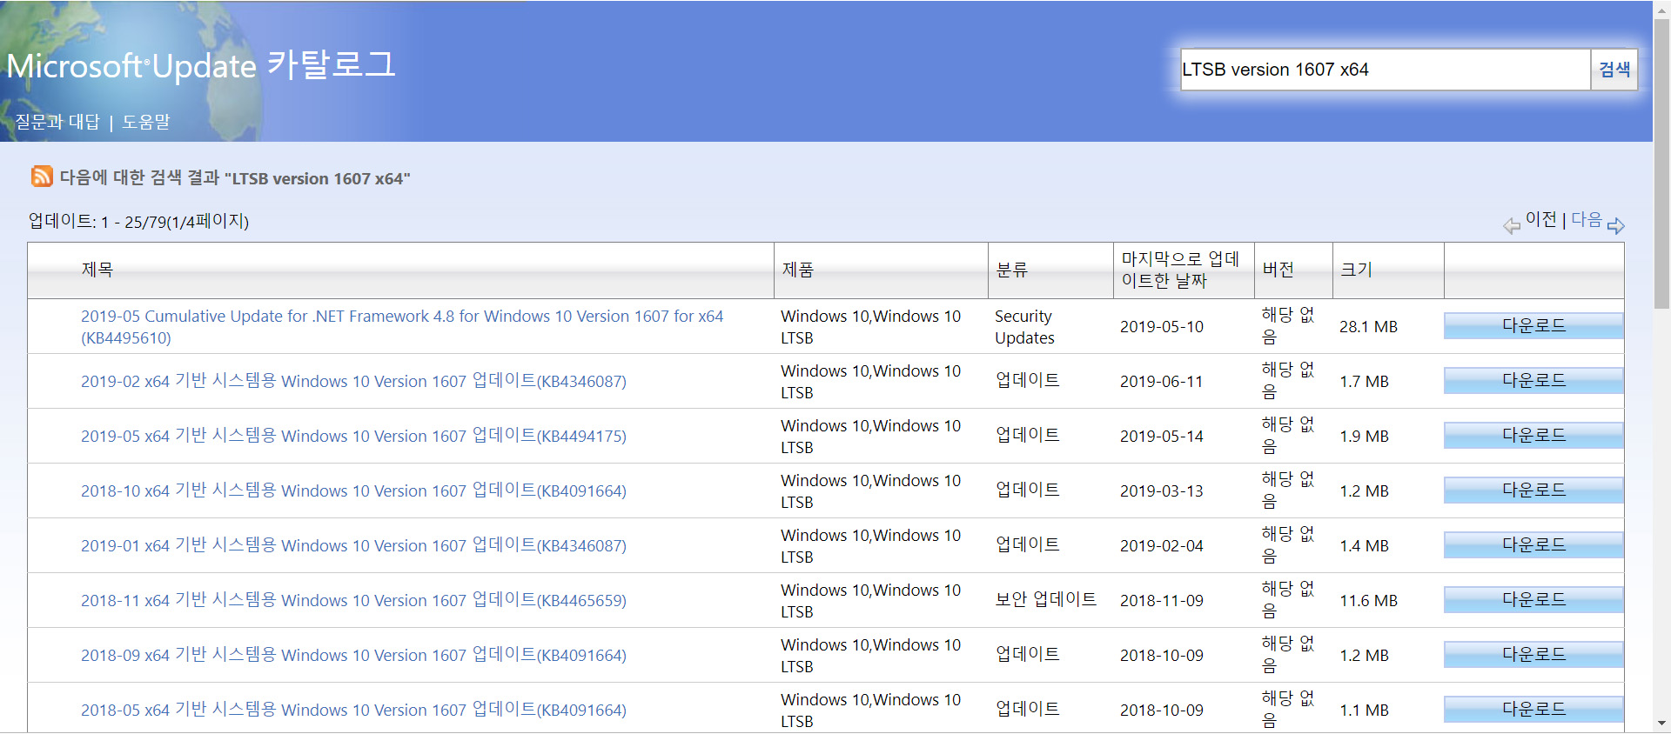Image resolution: width=1671 pixels, height=734 pixels.
Task: Click the page scrollbar down arrow
Action: click(1662, 724)
